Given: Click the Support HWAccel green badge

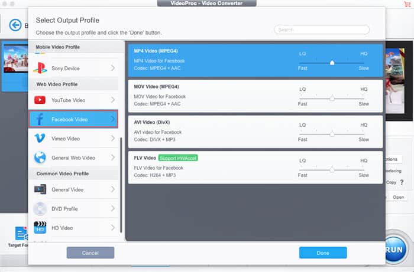Looking at the screenshot, I should 178,158.
